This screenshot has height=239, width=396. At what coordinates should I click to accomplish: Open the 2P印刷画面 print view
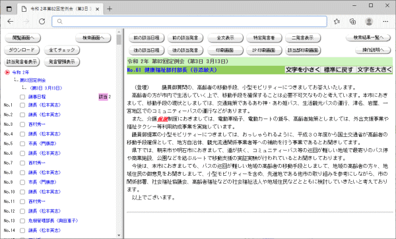264,51
